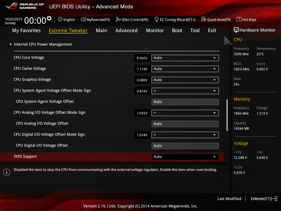This screenshot has height=211, width=281.
Task: Click the Hot Keys question mark icon
Action: coord(239,20)
